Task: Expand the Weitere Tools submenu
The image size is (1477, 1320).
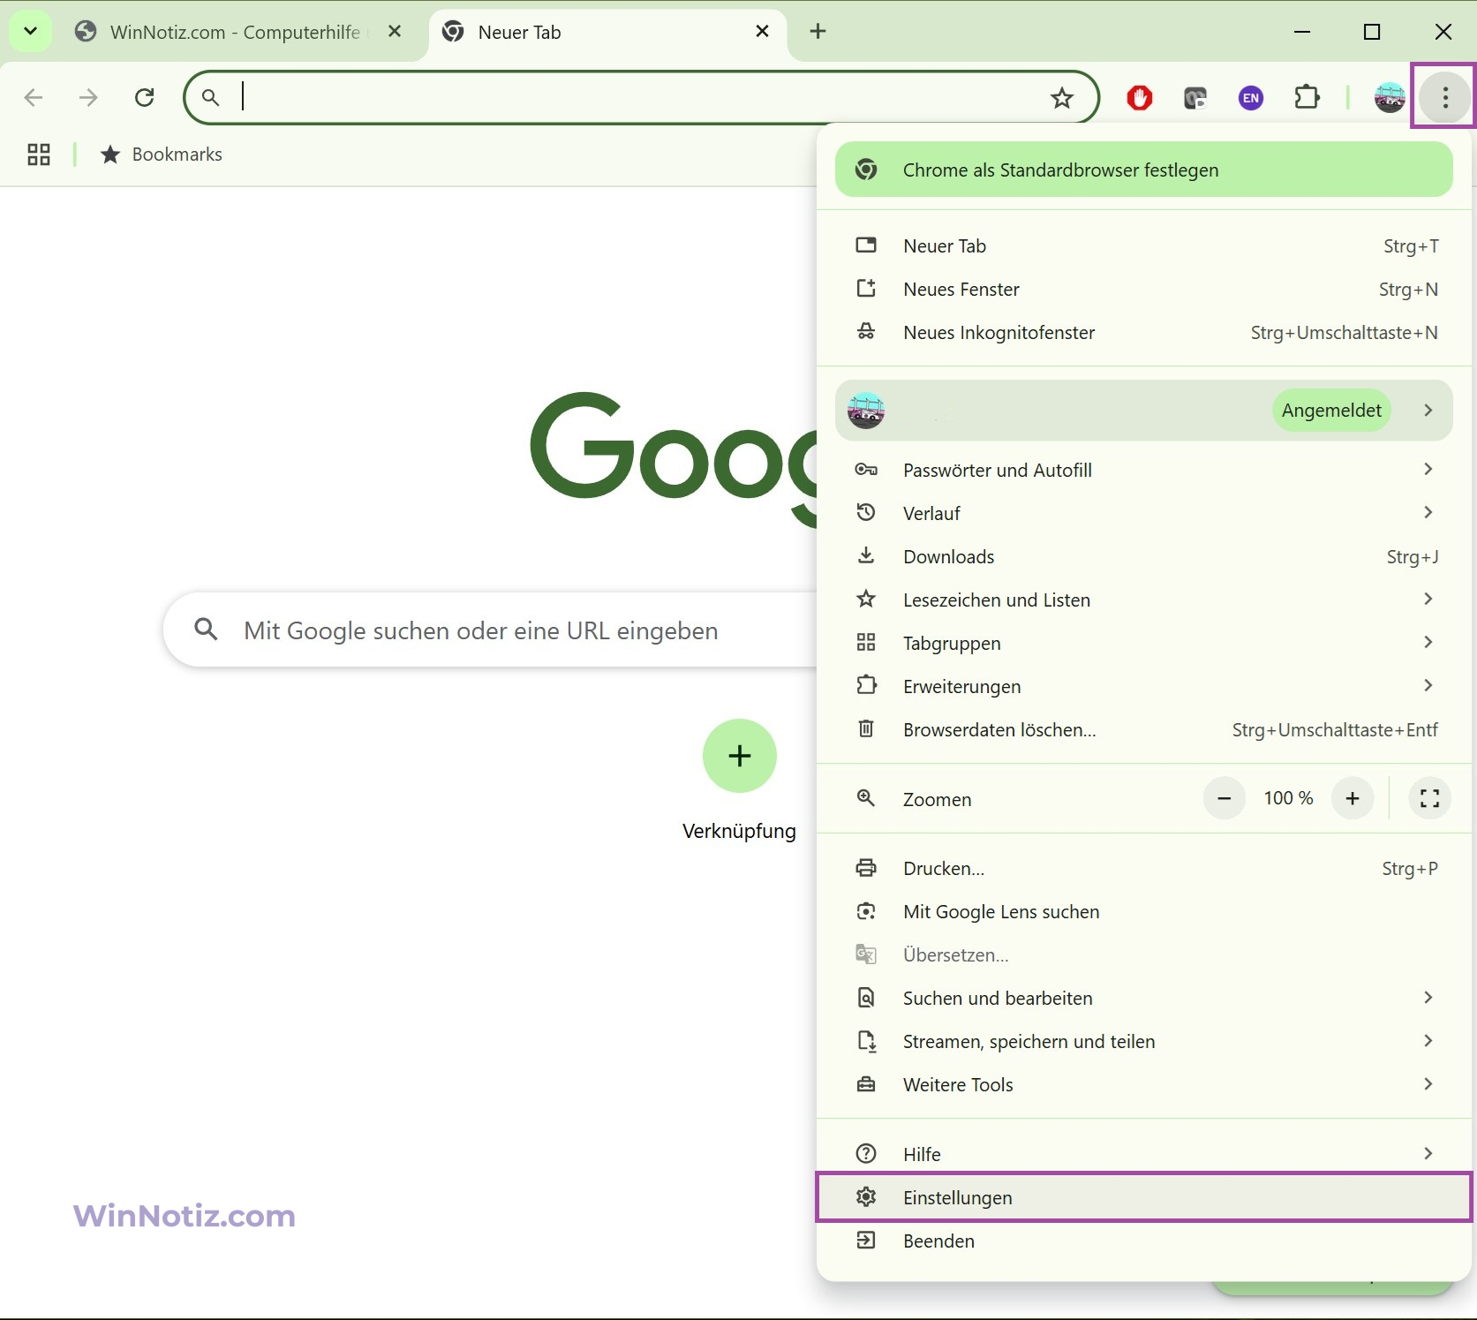Action: pos(1143,1085)
